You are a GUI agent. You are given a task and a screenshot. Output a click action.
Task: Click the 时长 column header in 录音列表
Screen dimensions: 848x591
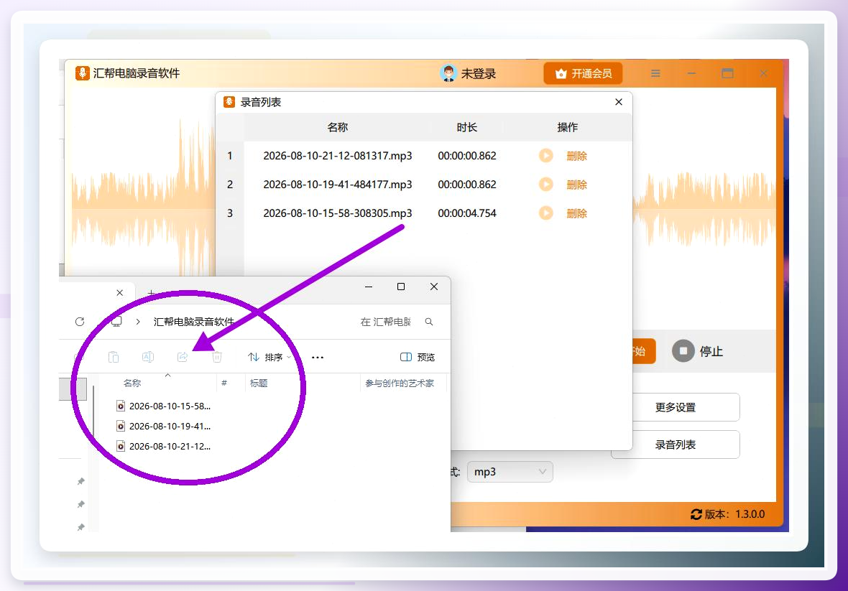point(466,127)
